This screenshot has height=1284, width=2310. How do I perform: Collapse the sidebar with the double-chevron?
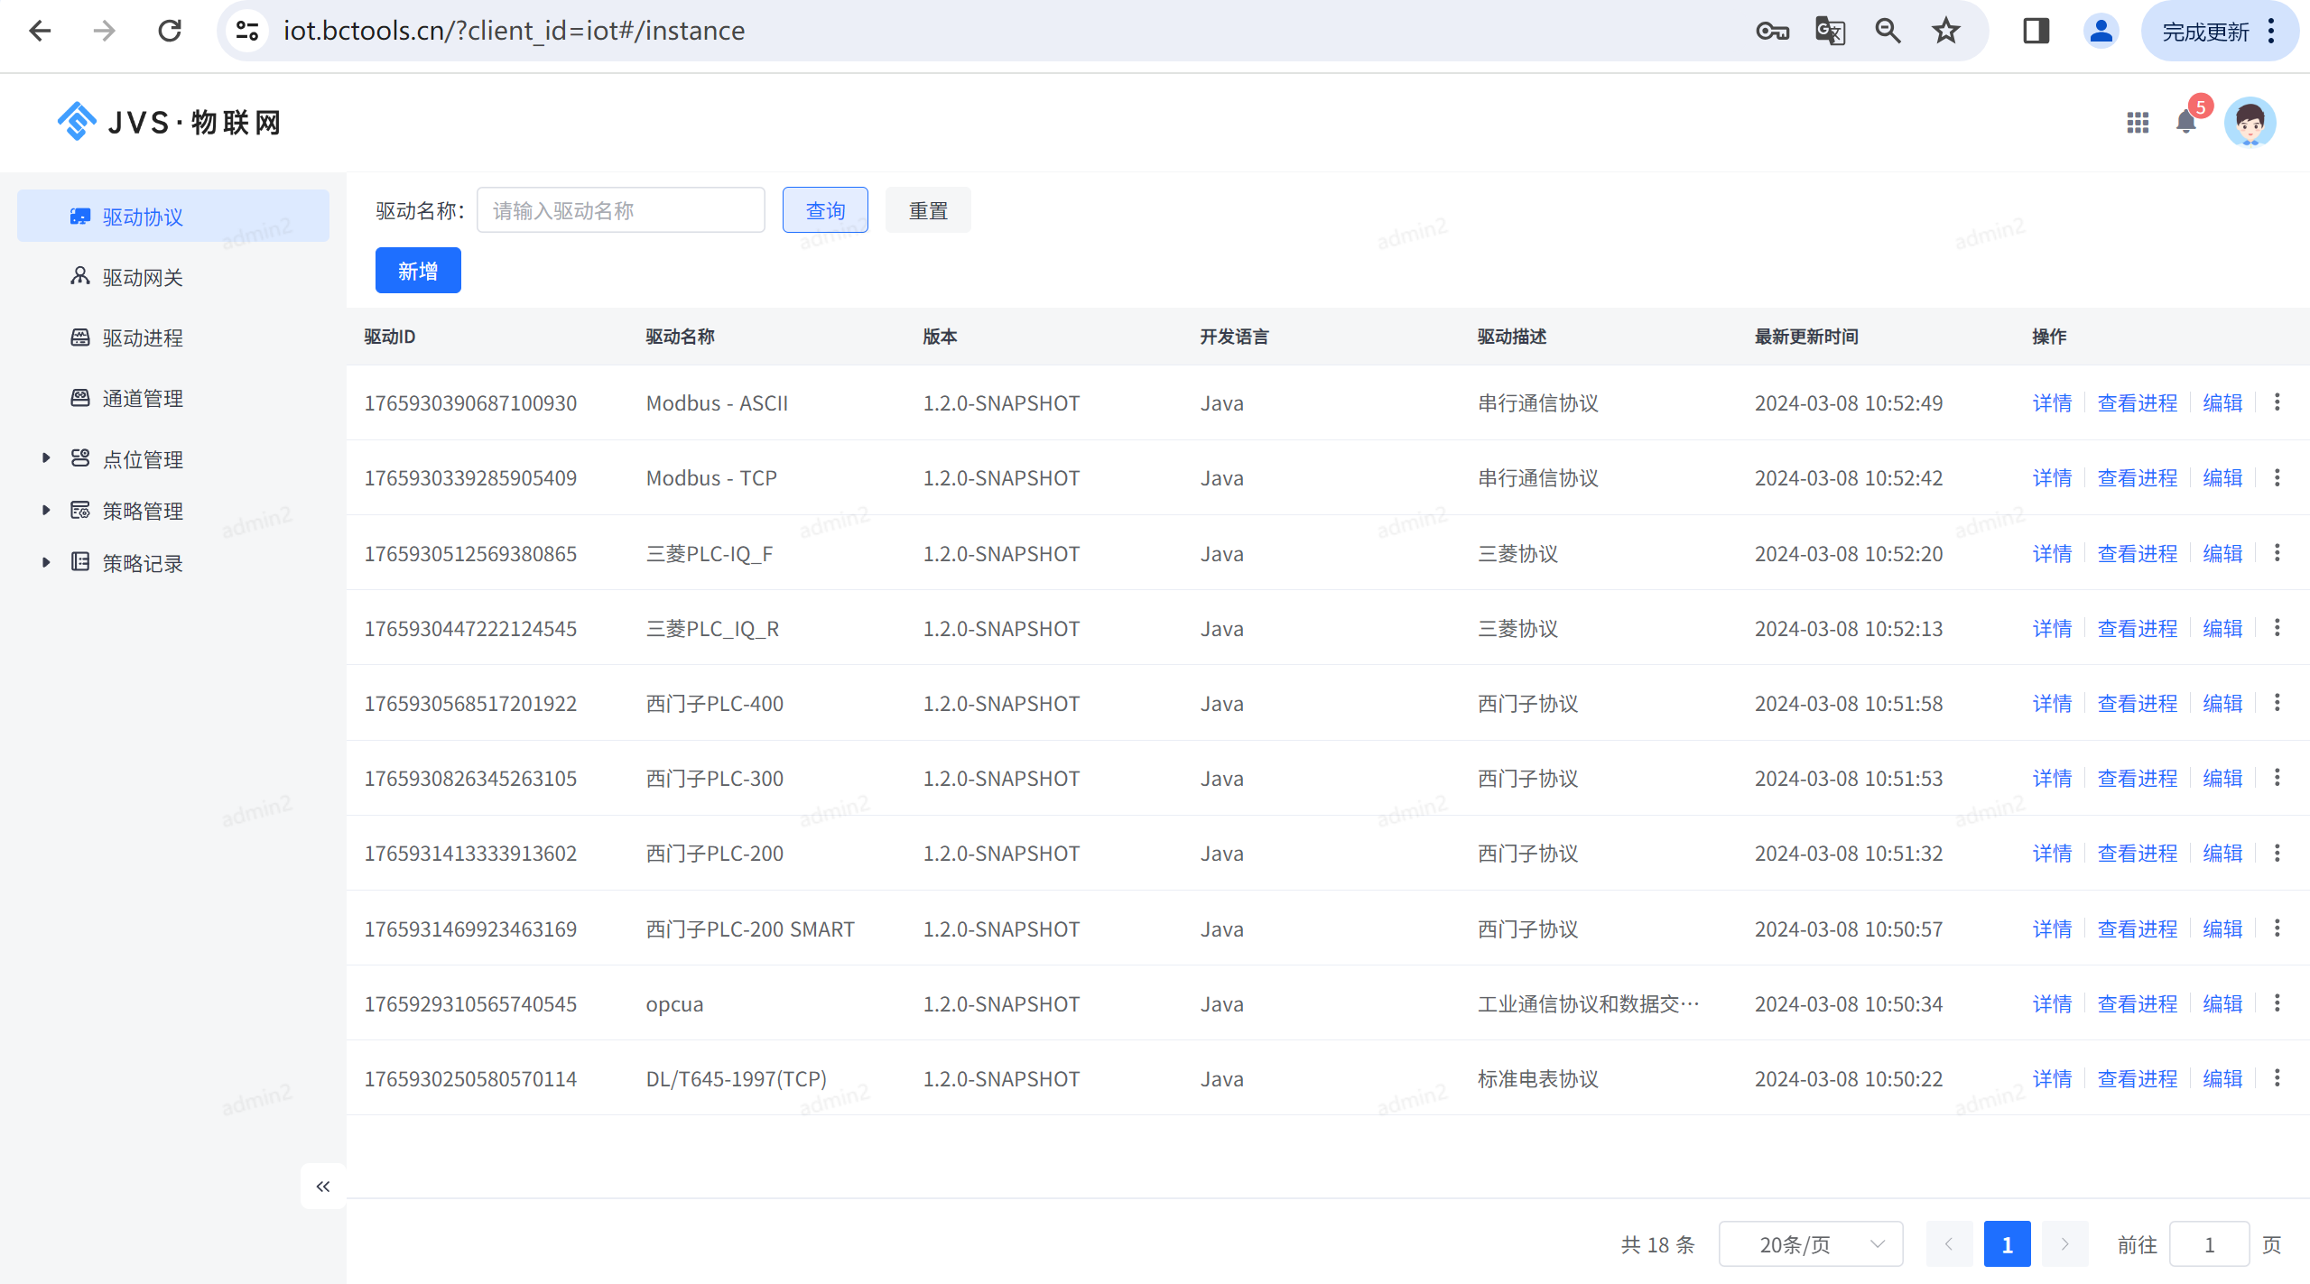[323, 1186]
